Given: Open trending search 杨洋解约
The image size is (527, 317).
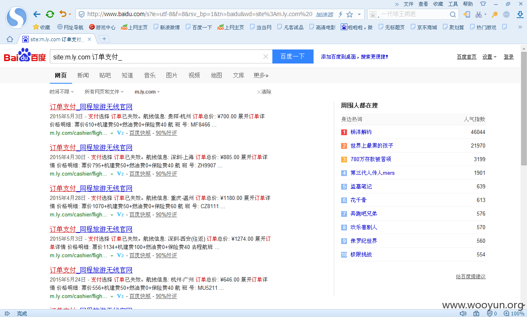Looking at the screenshot, I should pos(361,132).
